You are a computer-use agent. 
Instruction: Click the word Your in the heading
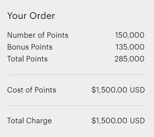pos(17,16)
